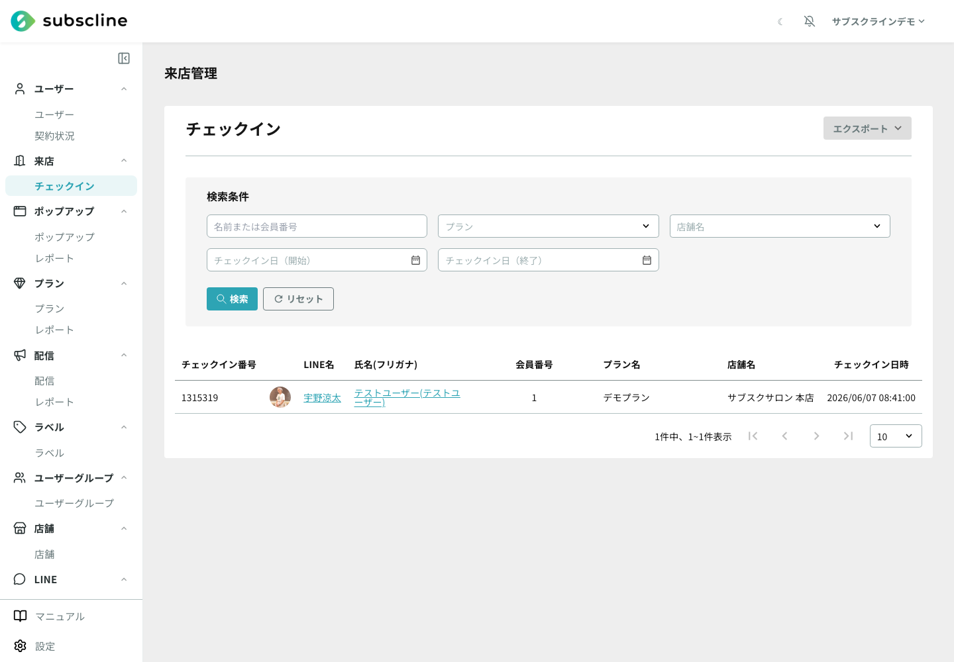Open the 店舗名 filter dropdown

pos(780,226)
